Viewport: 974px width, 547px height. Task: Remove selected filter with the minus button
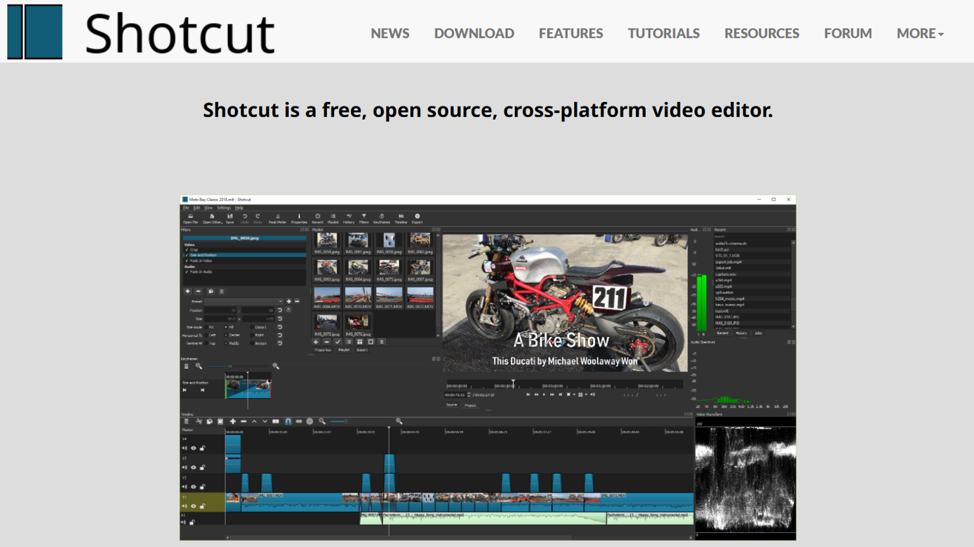coord(199,292)
